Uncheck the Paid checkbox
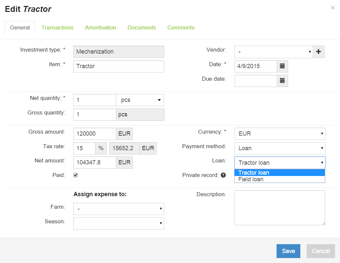This screenshot has height=263, width=340. pyautogui.click(x=75, y=175)
